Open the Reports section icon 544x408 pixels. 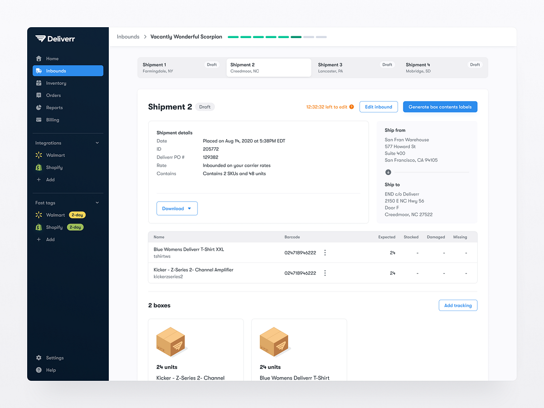[40, 107]
